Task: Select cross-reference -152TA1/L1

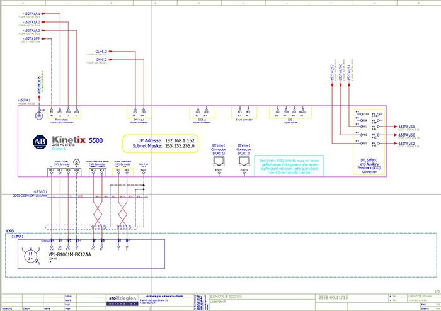Action: [31, 13]
